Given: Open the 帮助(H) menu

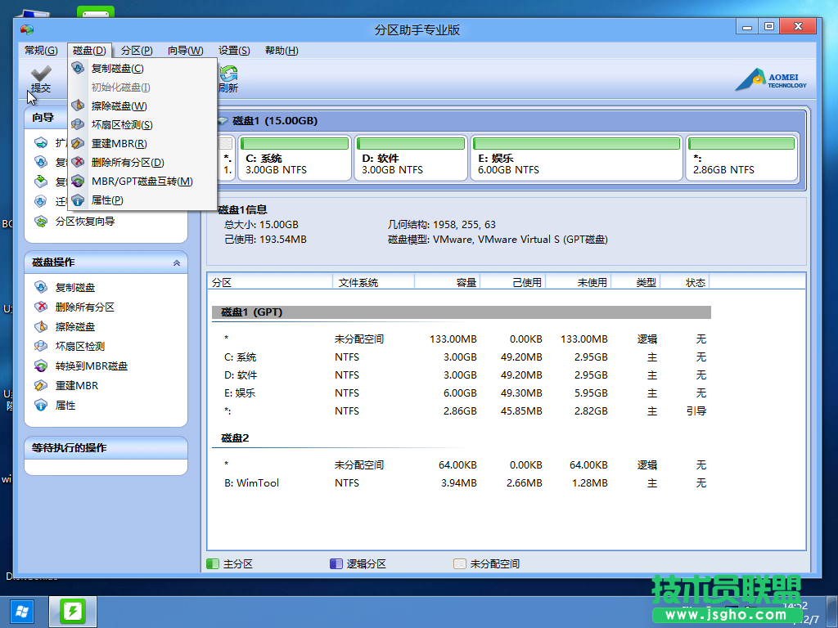Looking at the screenshot, I should (280, 50).
